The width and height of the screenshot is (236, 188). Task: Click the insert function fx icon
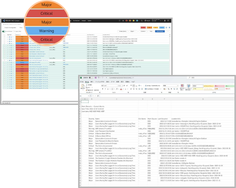(x=98, y=96)
